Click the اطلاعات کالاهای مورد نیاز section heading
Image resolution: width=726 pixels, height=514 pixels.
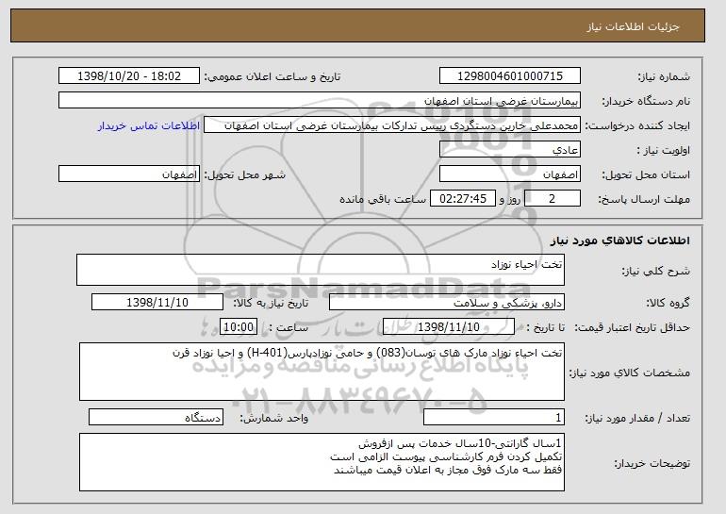click(x=620, y=240)
